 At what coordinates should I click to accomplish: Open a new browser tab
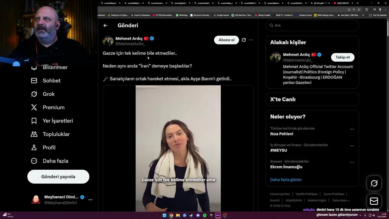pyautogui.click(x=358, y=3)
